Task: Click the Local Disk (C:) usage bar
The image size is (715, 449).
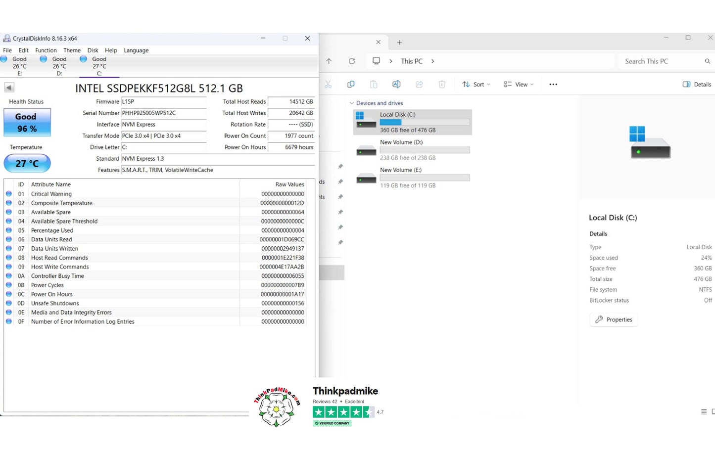Action: pos(425,122)
